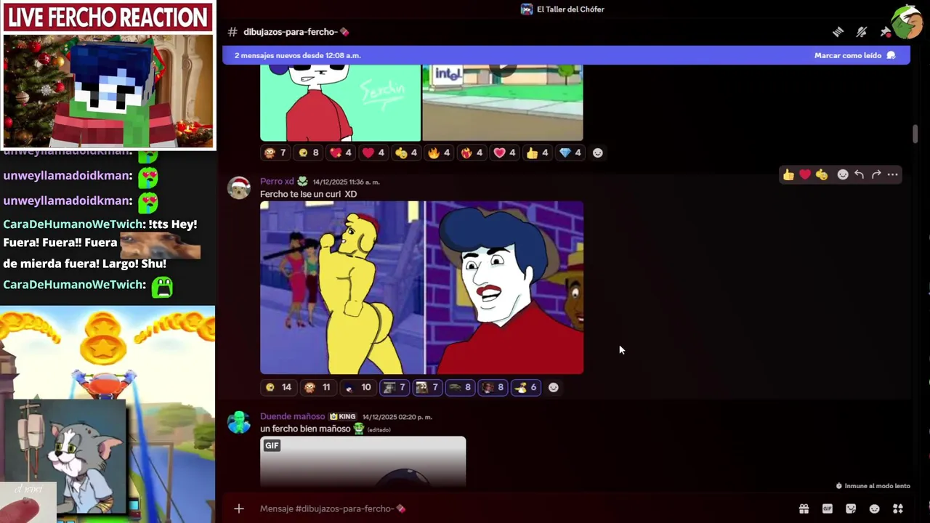Click 'Fercho te ise un curi XD' message text
930x523 pixels.
pos(308,194)
